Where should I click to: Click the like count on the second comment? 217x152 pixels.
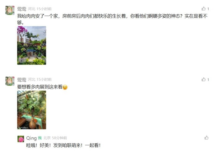point(208,80)
